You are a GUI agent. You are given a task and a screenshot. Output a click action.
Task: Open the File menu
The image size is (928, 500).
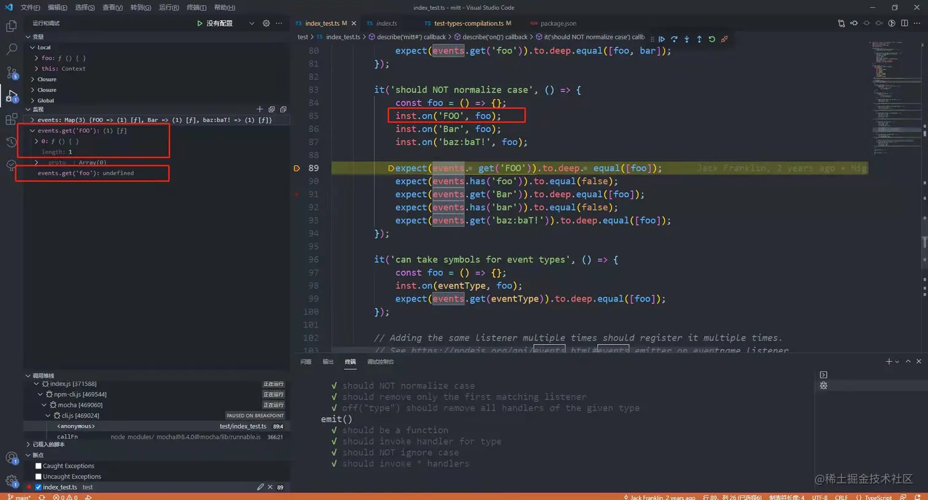tap(30, 7)
